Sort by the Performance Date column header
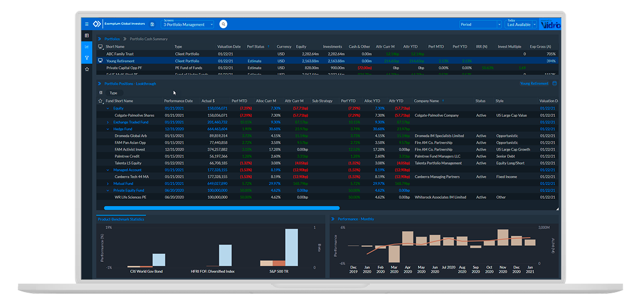The height and width of the screenshot is (300, 640). (x=178, y=101)
